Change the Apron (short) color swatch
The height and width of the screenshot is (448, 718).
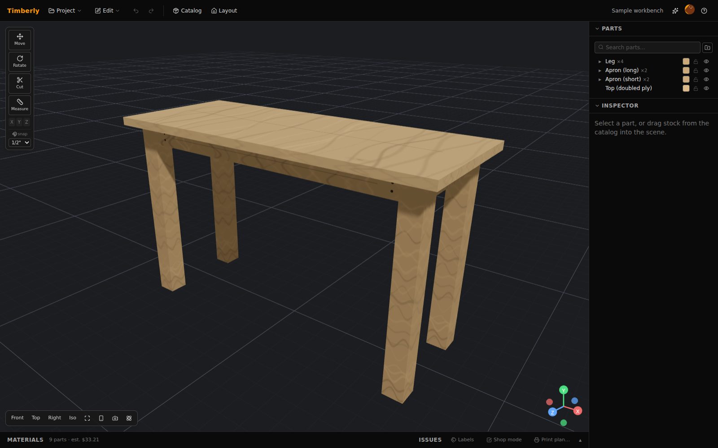686,79
